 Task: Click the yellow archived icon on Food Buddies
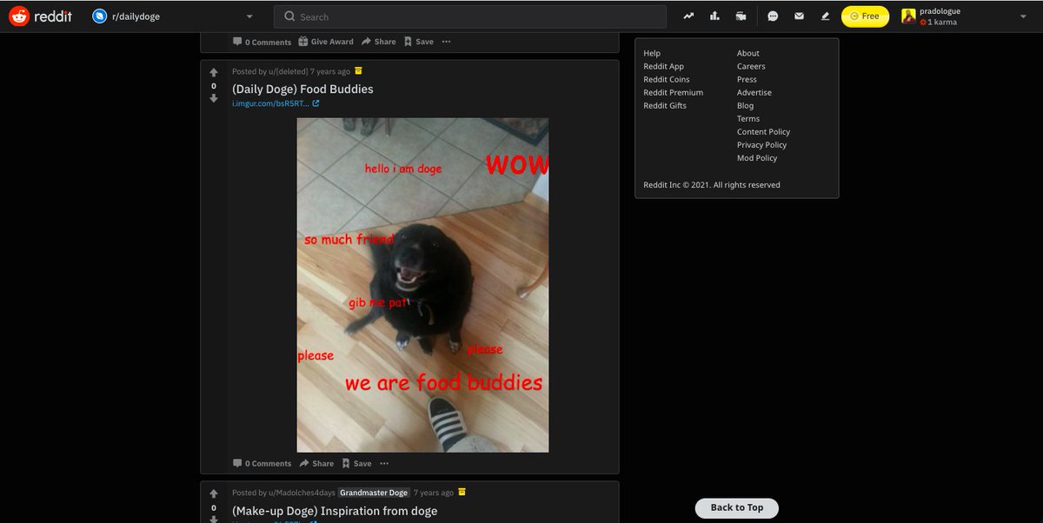point(359,70)
